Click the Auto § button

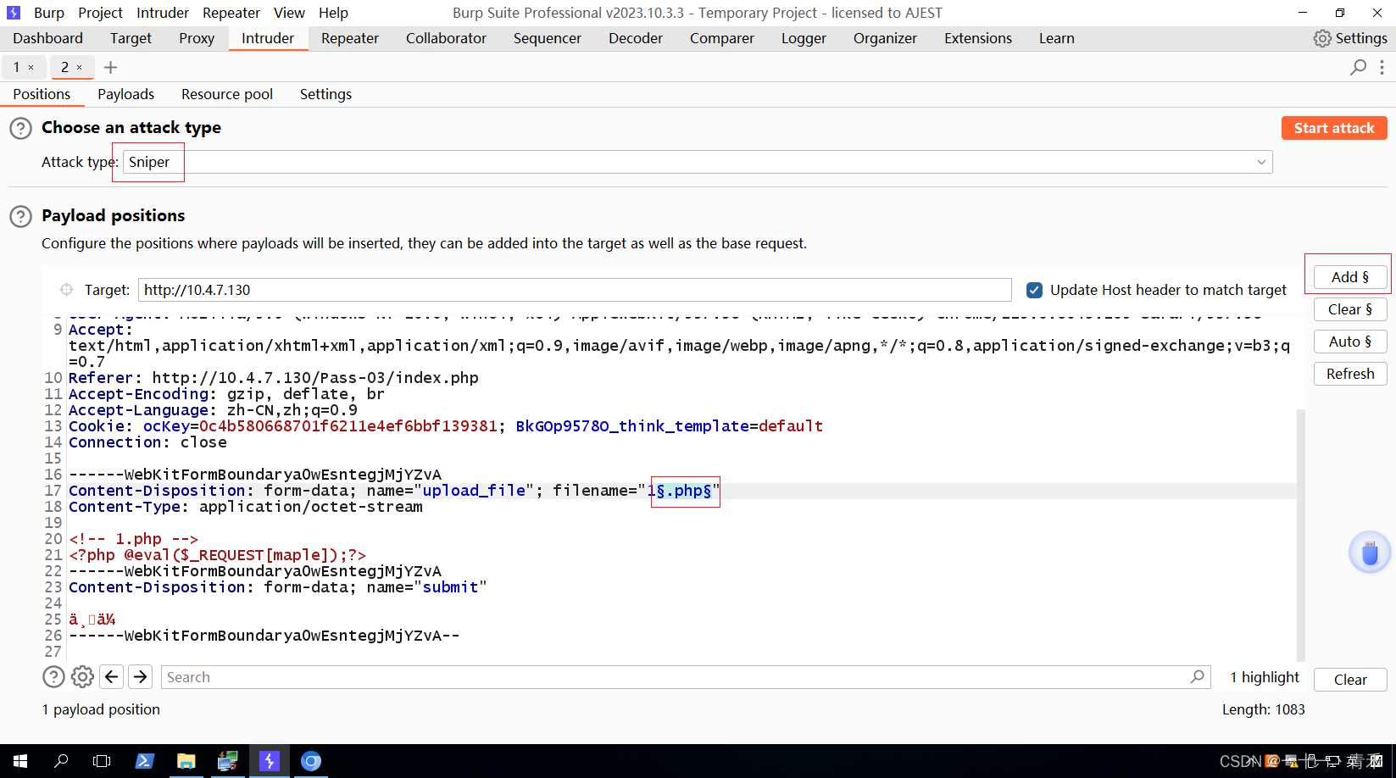pyautogui.click(x=1350, y=342)
